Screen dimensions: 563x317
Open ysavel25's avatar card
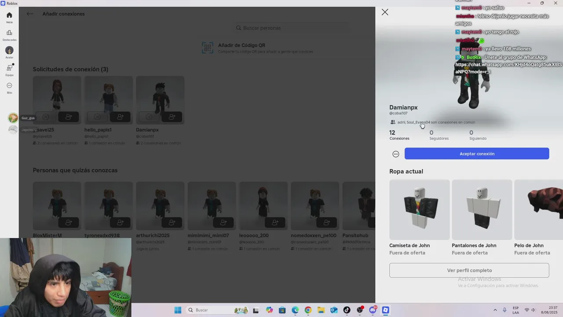57,100
